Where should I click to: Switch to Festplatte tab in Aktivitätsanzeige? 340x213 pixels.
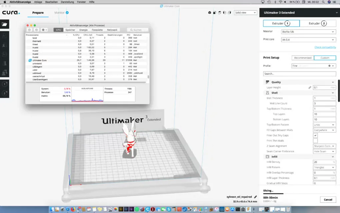click(97, 30)
